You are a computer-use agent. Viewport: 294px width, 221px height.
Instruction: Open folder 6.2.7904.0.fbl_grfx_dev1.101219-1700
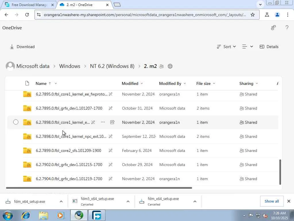click(x=69, y=179)
